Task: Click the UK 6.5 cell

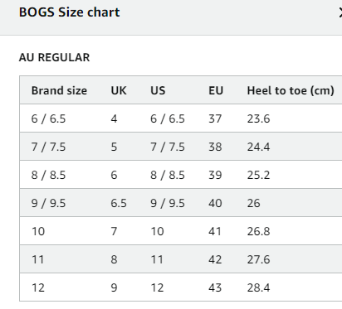Action: [x=119, y=203]
